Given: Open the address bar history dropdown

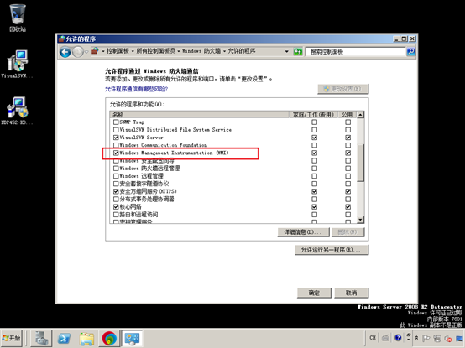Looking at the screenshot, I should coord(286,51).
